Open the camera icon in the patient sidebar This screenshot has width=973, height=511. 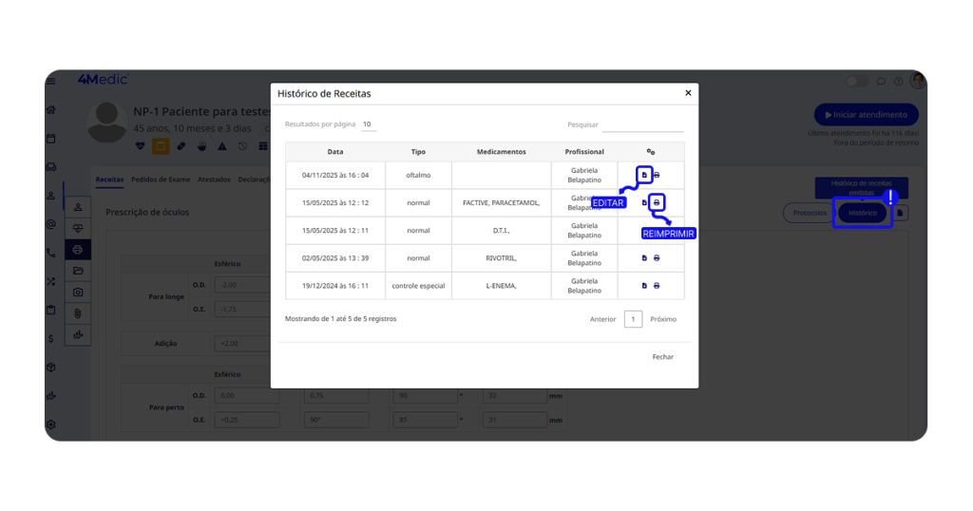click(x=78, y=292)
